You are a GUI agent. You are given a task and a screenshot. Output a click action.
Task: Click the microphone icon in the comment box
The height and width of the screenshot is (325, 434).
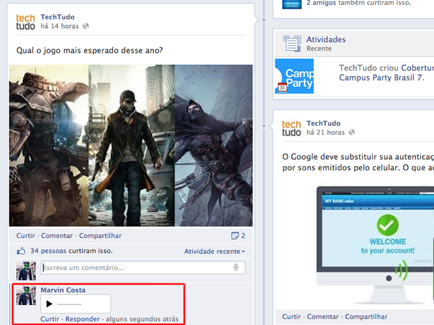click(x=236, y=267)
